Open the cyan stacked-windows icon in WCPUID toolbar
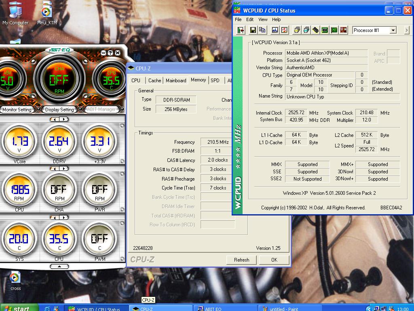 click(306, 30)
